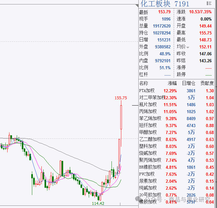
Task: Select the 对二甲苯加权 row
Action: coord(177,98)
